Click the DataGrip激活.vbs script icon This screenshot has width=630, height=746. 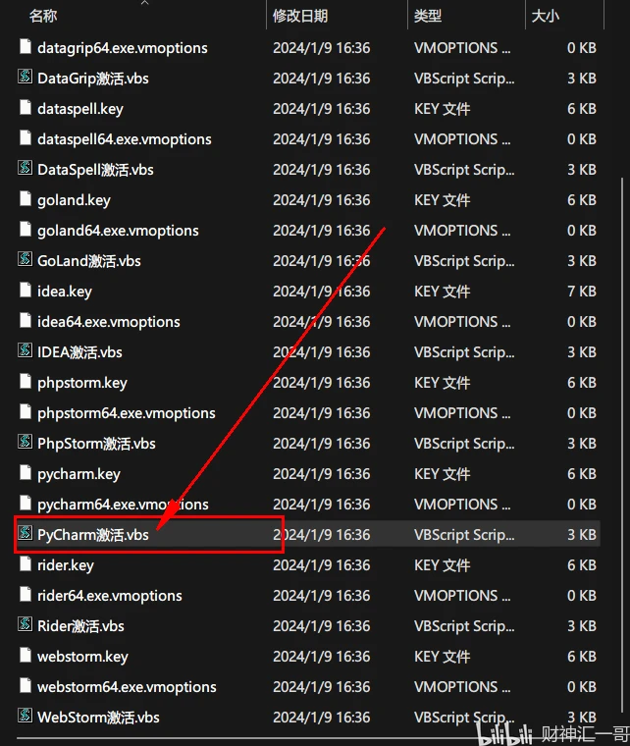coord(26,78)
